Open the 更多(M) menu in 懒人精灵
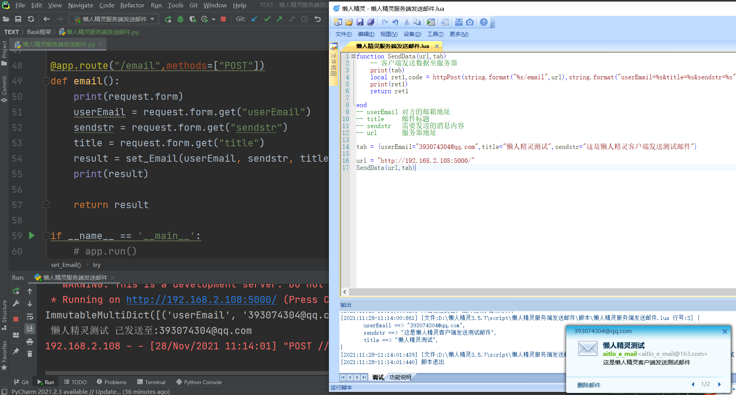The width and height of the screenshot is (736, 395). click(459, 34)
